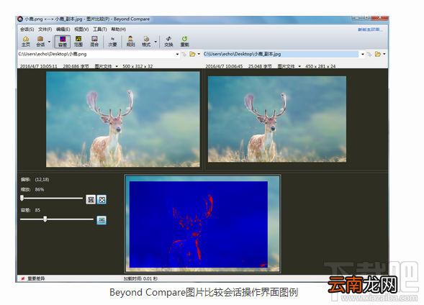Image resolution: width=424 pixels, height=305 pixels.
Task: Open the 帮助(H) menu
Action: 119,29
